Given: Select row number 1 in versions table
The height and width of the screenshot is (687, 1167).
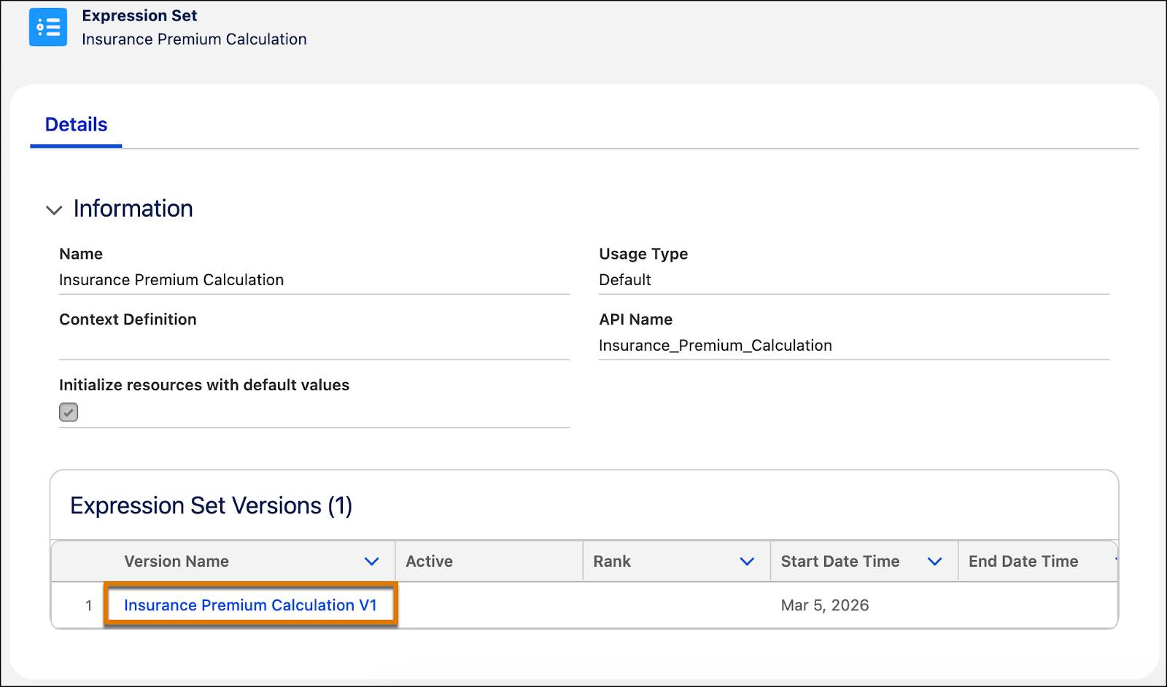Looking at the screenshot, I should 88,605.
